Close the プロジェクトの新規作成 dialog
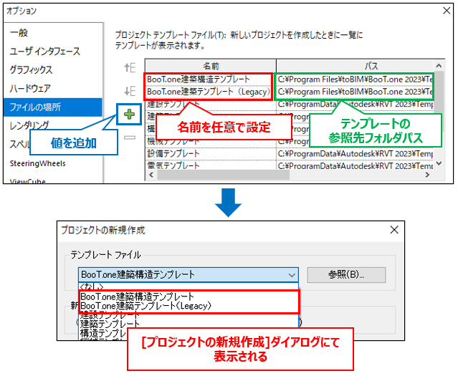 394,230
